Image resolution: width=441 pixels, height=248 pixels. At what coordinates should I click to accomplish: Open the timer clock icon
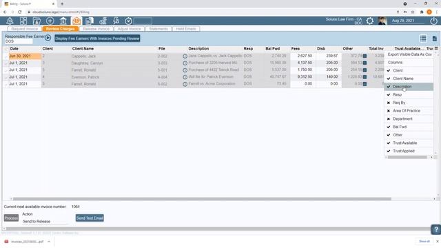pos(129,21)
